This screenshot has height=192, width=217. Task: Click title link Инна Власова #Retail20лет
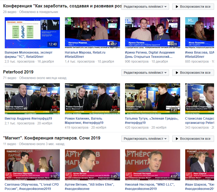pyautogui.click(x=200, y=55)
